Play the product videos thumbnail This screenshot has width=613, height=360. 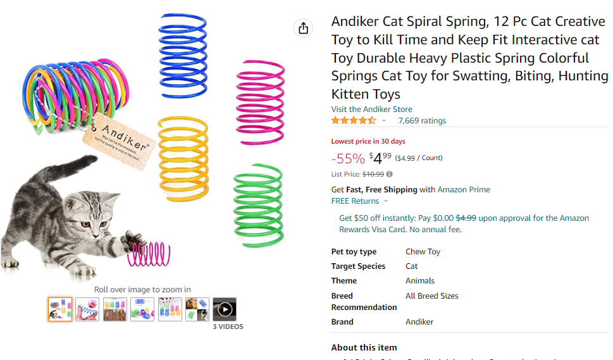[225, 309]
